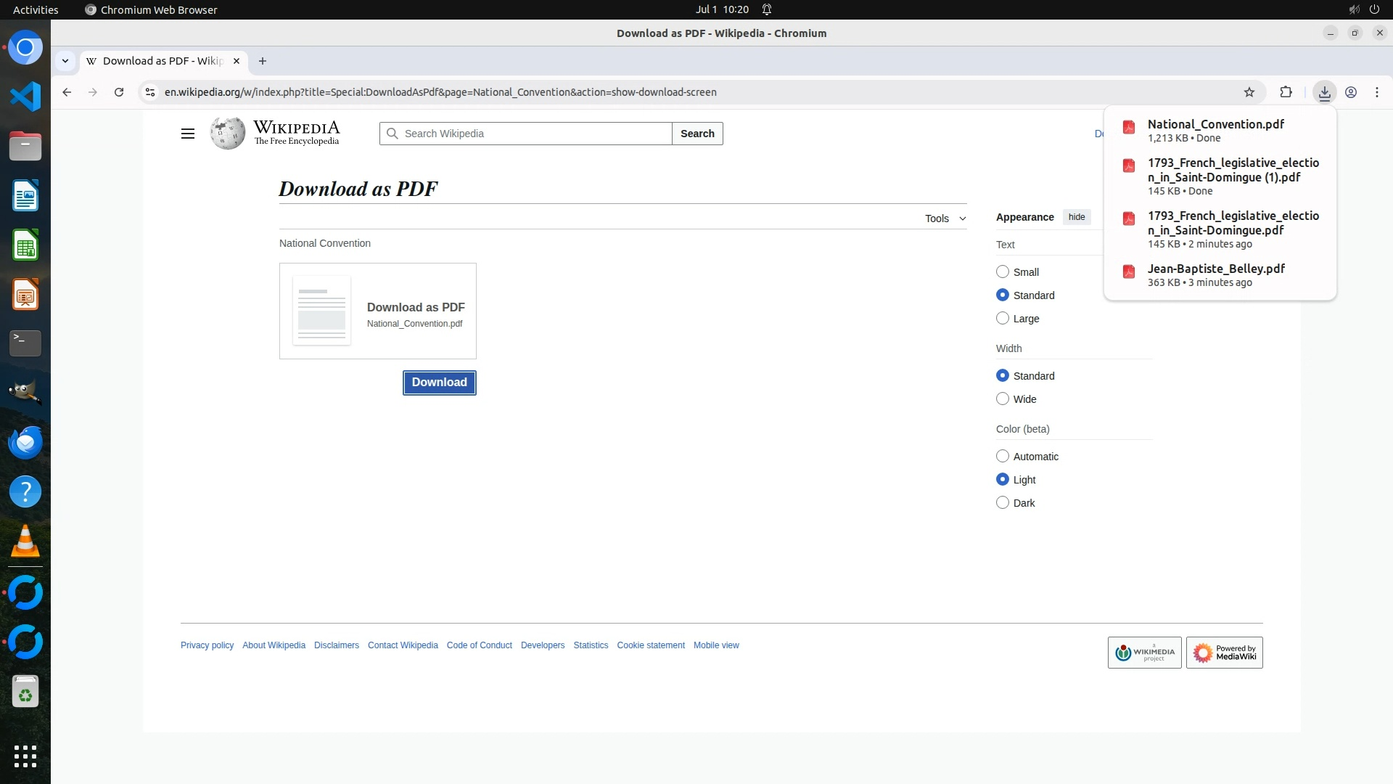Open the Chromium three-dot menu
This screenshot has height=784, width=1393.
coord(1376,92)
